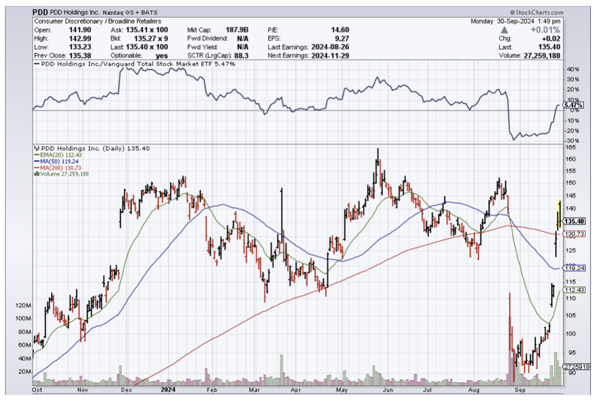Select the Ask quote 135.41 x 100
The width and height of the screenshot is (597, 401).
click(147, 30)
